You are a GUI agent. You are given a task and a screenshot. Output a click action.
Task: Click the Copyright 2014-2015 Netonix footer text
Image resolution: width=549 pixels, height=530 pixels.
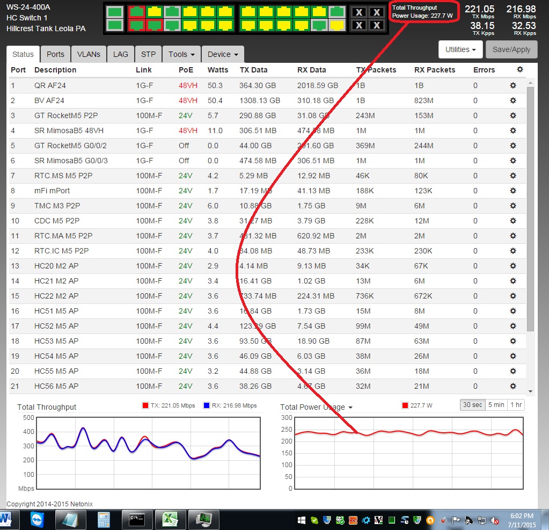click(50, 504)
